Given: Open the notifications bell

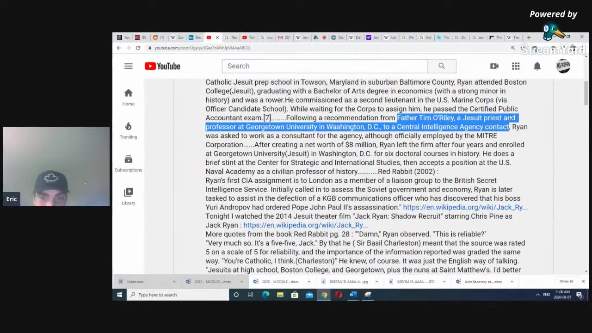Looking at the screenshot, I should tap(537, 66).
